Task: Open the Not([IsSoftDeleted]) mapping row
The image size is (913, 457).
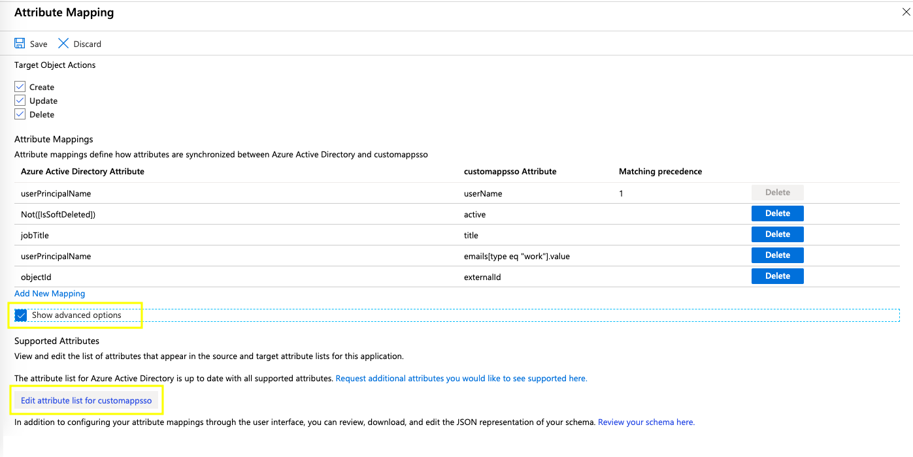Action: coord(457,214)
